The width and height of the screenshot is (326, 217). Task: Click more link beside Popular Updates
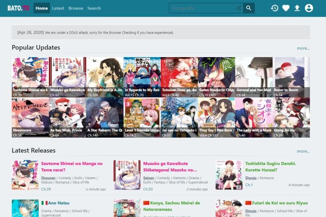point(303,48)
